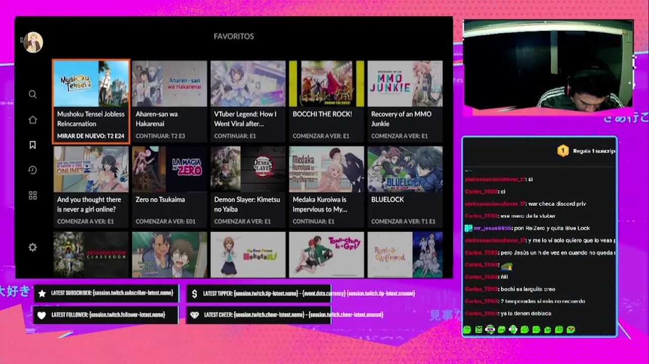This screenshot has width=649, height=364.
Task: Click the LATEST SUBSCRIBER star icon
Action: click(42, 293)
